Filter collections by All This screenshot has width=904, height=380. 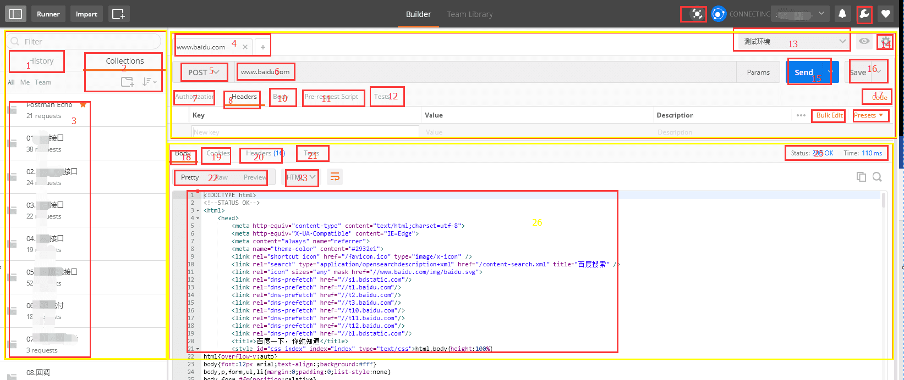(x=11, y=82)
